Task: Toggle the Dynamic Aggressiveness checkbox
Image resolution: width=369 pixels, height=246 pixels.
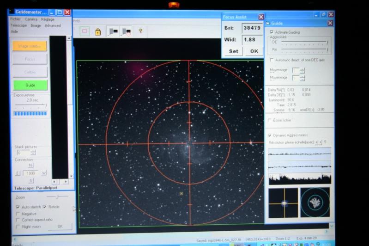Action: click(270, 135)
